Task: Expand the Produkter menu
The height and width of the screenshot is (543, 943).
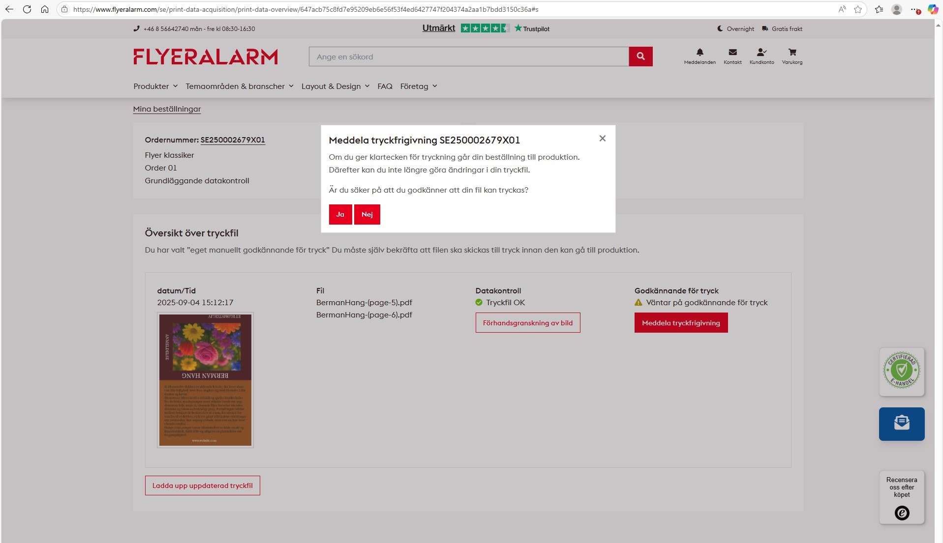Action: click(x=155, y=86)
